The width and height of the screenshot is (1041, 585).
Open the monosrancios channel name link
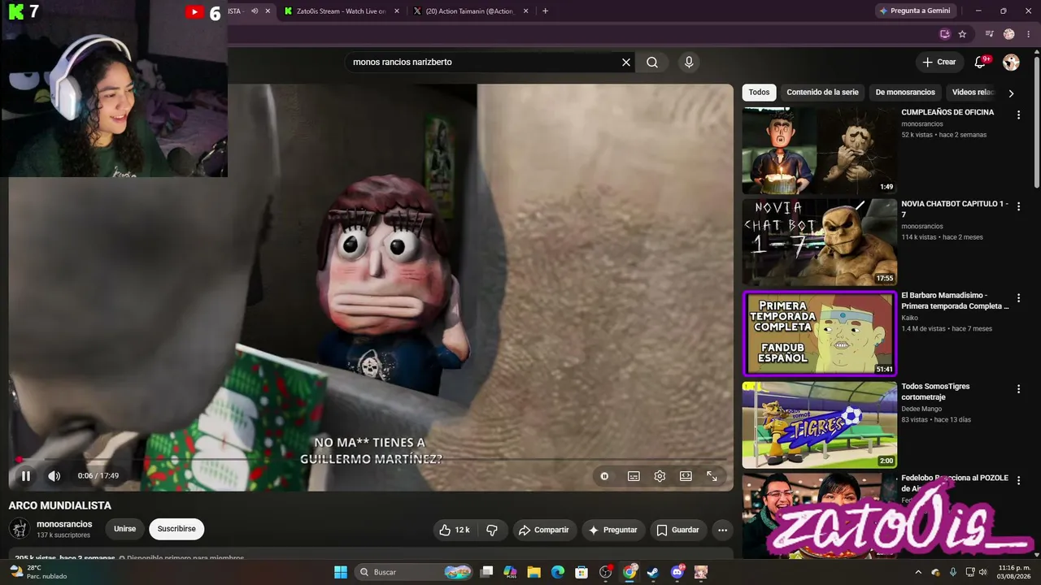[x=64, y=524]
